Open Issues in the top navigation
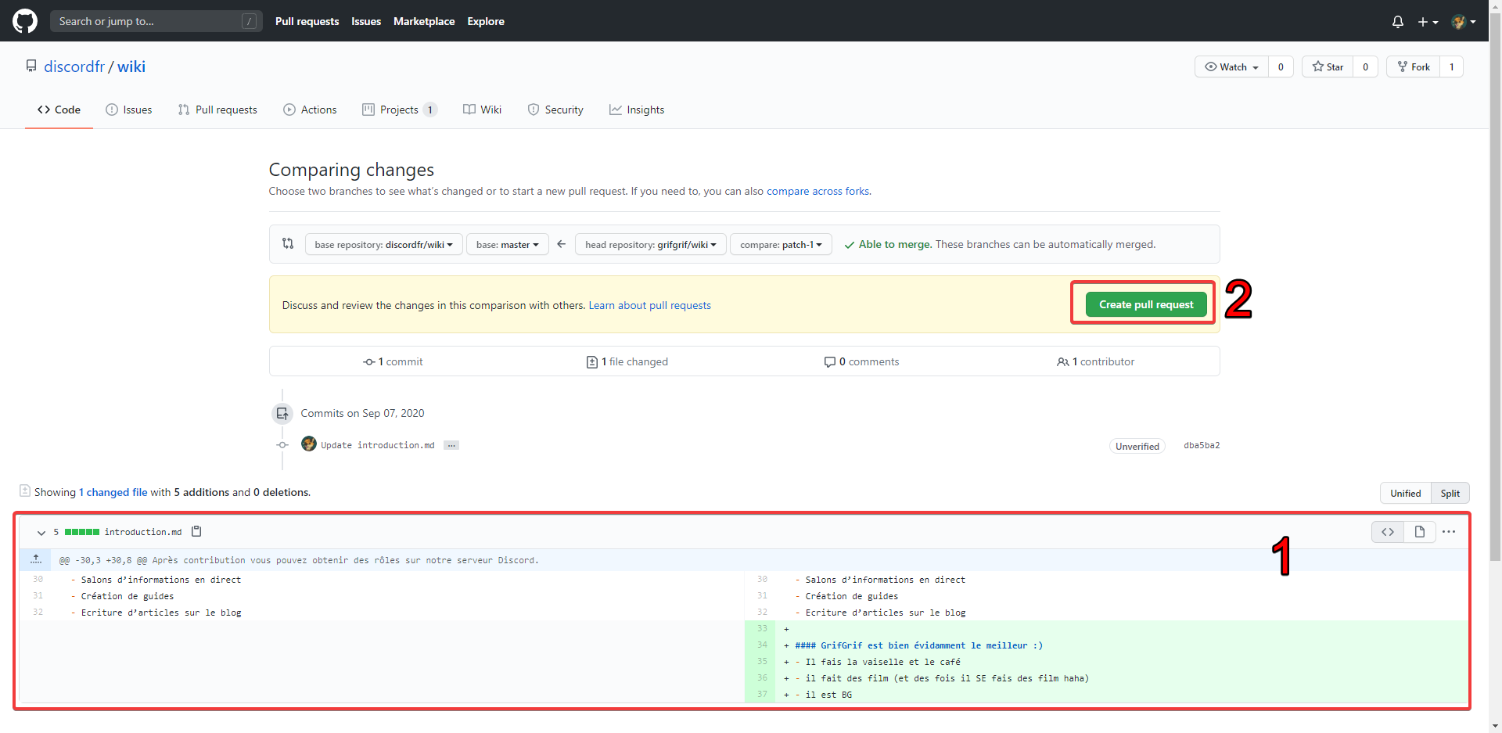This screenshot has width=1502, height=733. tap(366, 21)
